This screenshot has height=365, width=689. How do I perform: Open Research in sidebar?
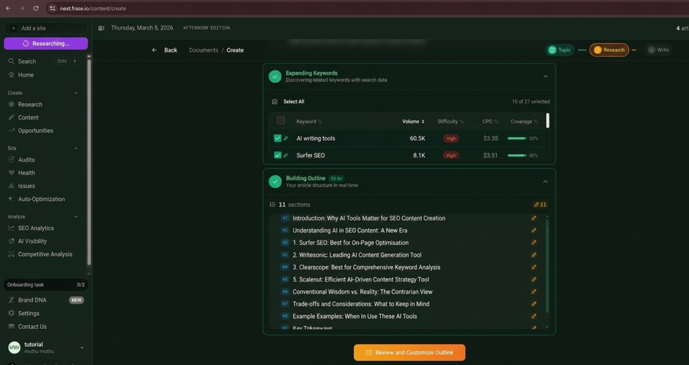point(30,105)
